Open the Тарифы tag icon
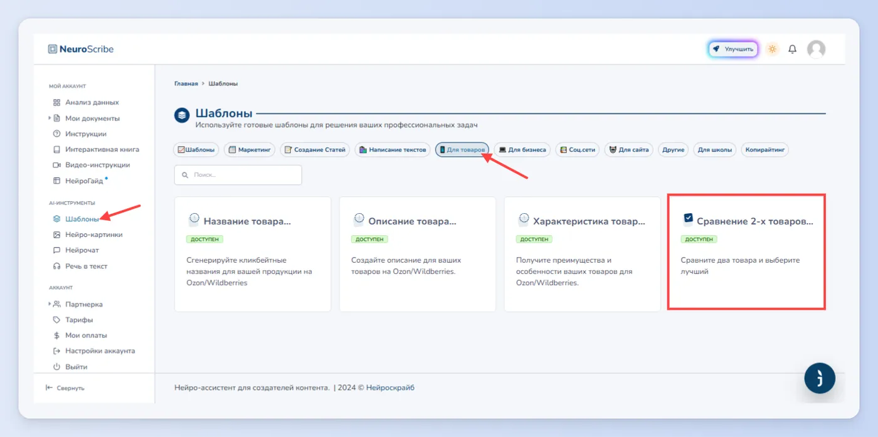878x437 pixels. pos(56,320)
